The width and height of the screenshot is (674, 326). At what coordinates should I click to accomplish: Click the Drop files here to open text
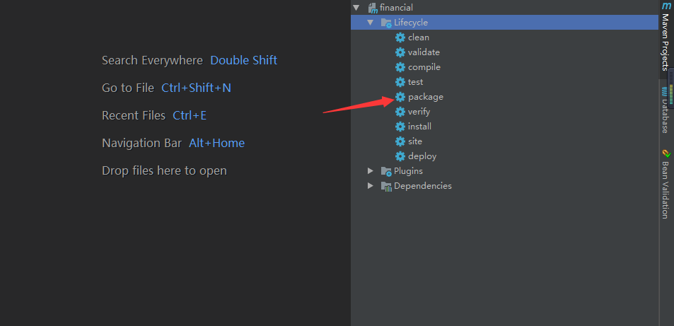pos(164,170)
